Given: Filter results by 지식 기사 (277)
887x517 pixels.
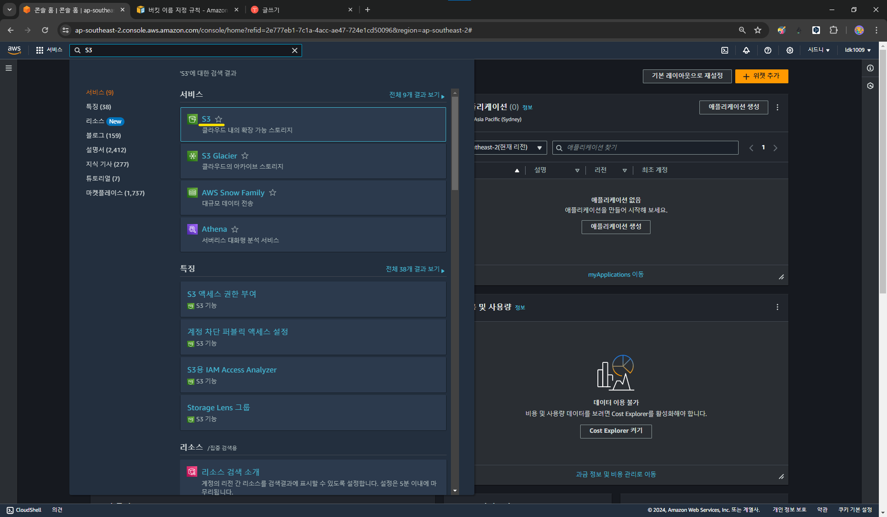Looking at the screenshot, I should 107,164.
